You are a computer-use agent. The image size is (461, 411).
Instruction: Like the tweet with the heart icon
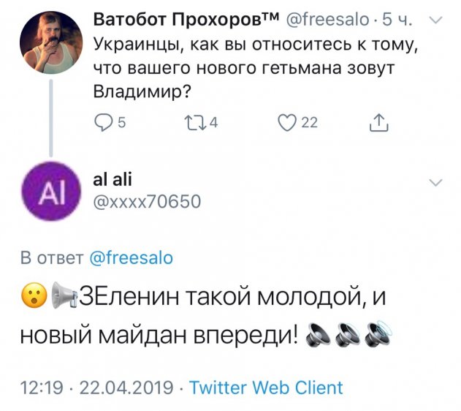pyautogui.click(x=287, y=124)
